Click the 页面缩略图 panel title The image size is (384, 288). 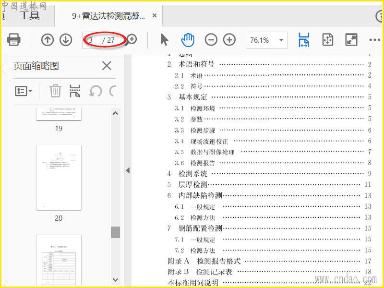36,66
